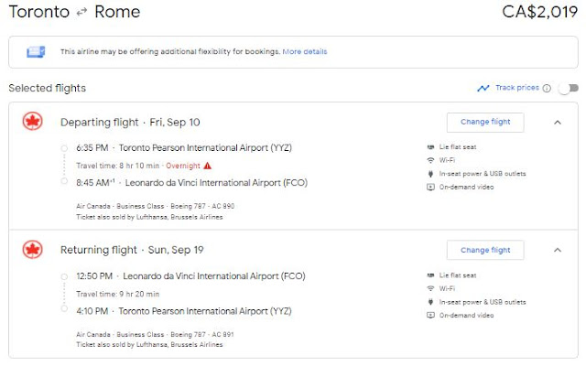Click the Track prices graph icon
This screenshot has width=586, height=366.
483,88
